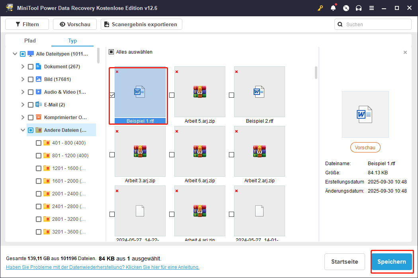Focus the Suchen search field
418x278 pixels.
click(373, 25)
